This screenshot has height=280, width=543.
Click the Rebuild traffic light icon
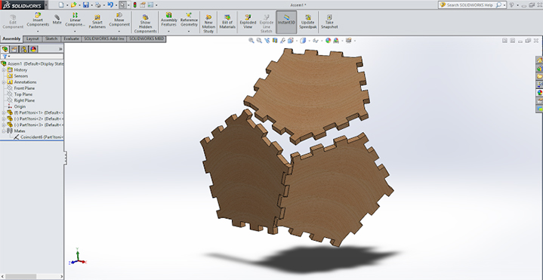tap(134, 5)
